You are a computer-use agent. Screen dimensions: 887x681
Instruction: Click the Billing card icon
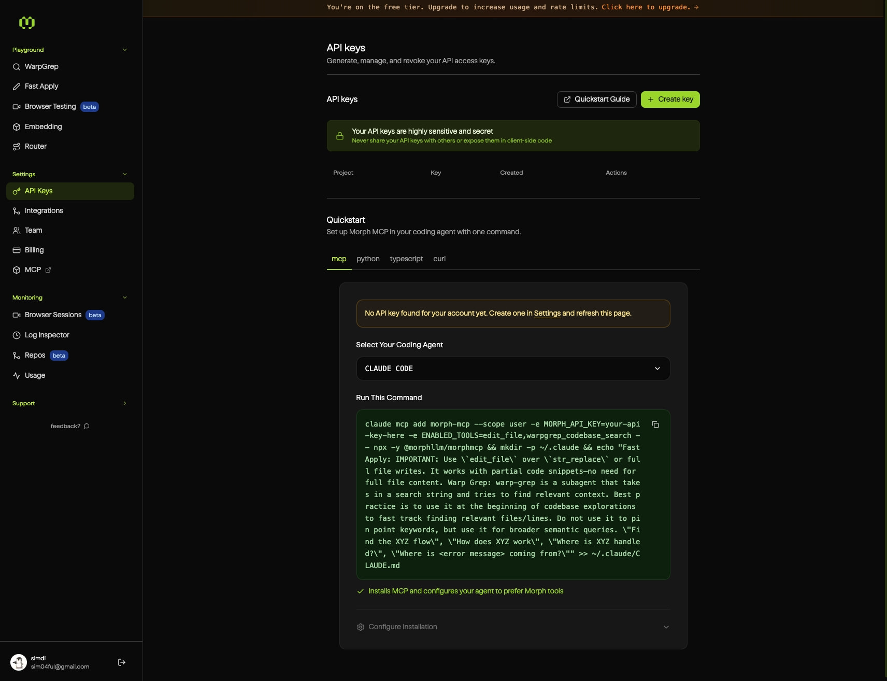(x=17, y=250)
